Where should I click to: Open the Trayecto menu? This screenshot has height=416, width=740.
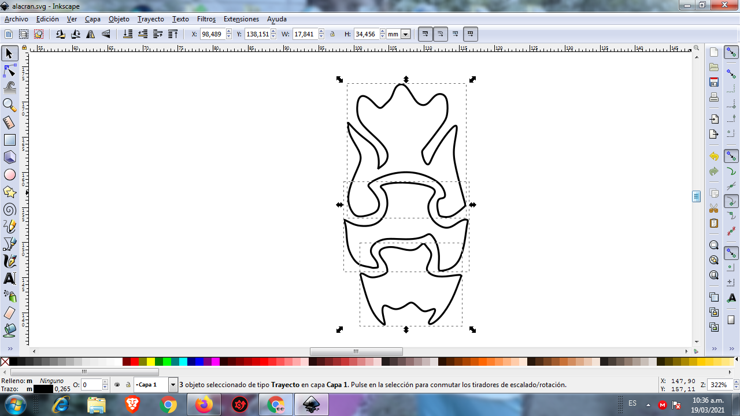point(151,19)
